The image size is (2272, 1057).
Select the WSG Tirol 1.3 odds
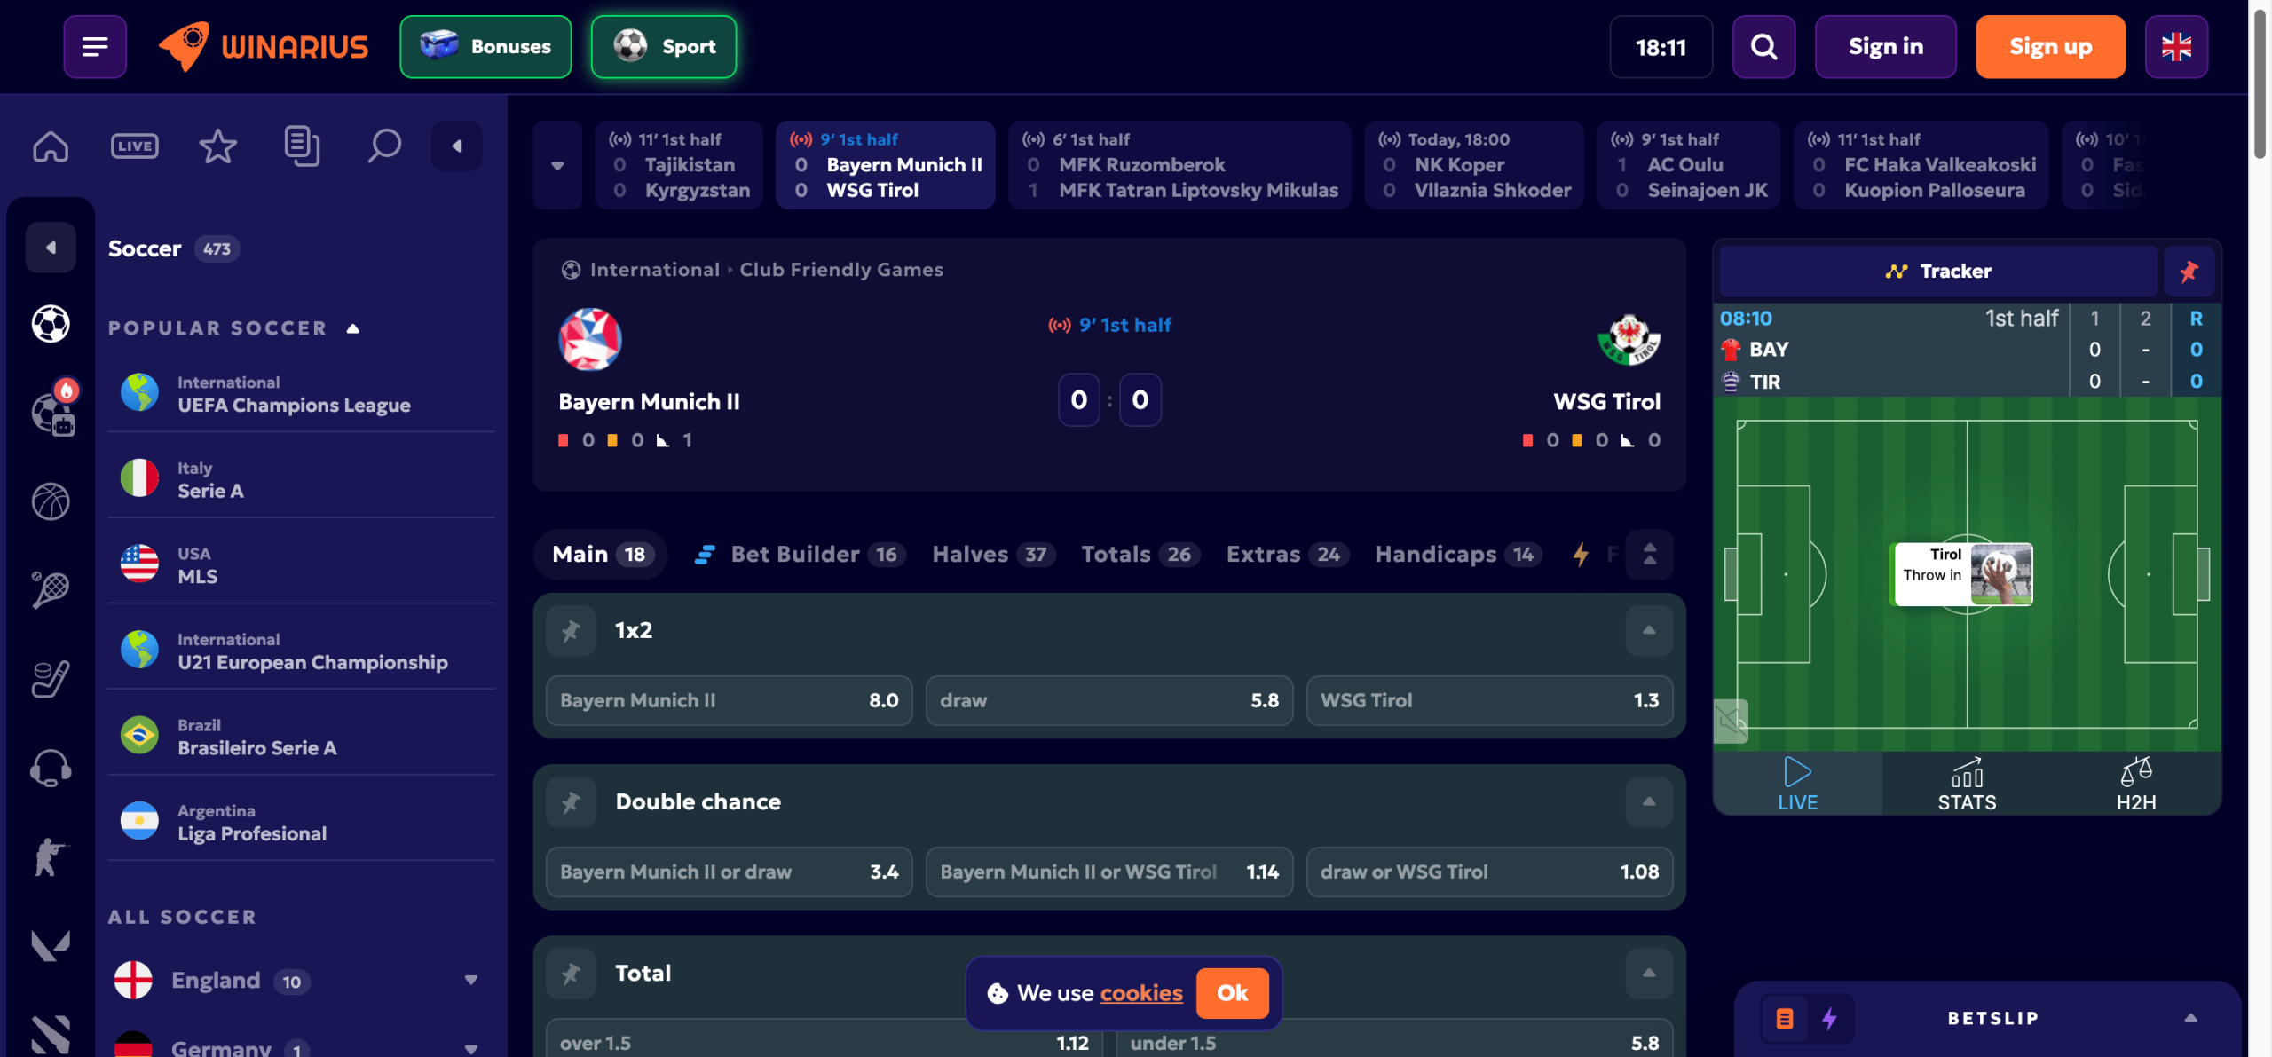click(x=1489, y=701)
